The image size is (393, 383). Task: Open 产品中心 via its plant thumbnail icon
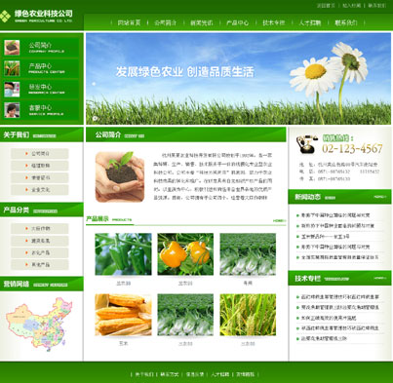pos(12,68)
